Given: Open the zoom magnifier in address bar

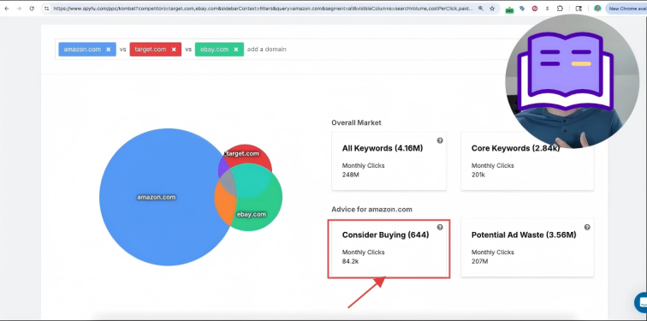Looking at the screenshot, I should point(481,9).
